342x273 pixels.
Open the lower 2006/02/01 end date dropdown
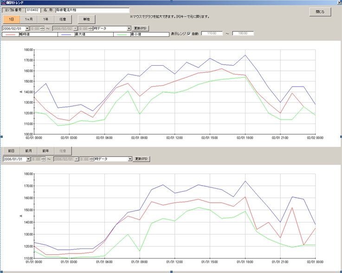[x=77, y=159]
